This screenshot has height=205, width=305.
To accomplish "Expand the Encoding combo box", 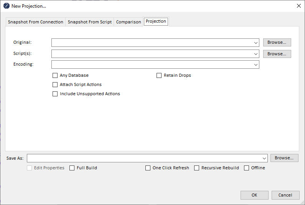I will pyautogui.click(x=256, y=65).
